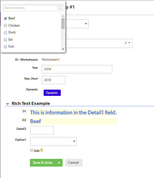Collapse the Rich Text Example section

point(8,104)
